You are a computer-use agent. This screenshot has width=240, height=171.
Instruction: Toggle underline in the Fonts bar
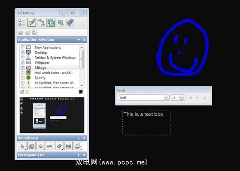pos(205,97)
